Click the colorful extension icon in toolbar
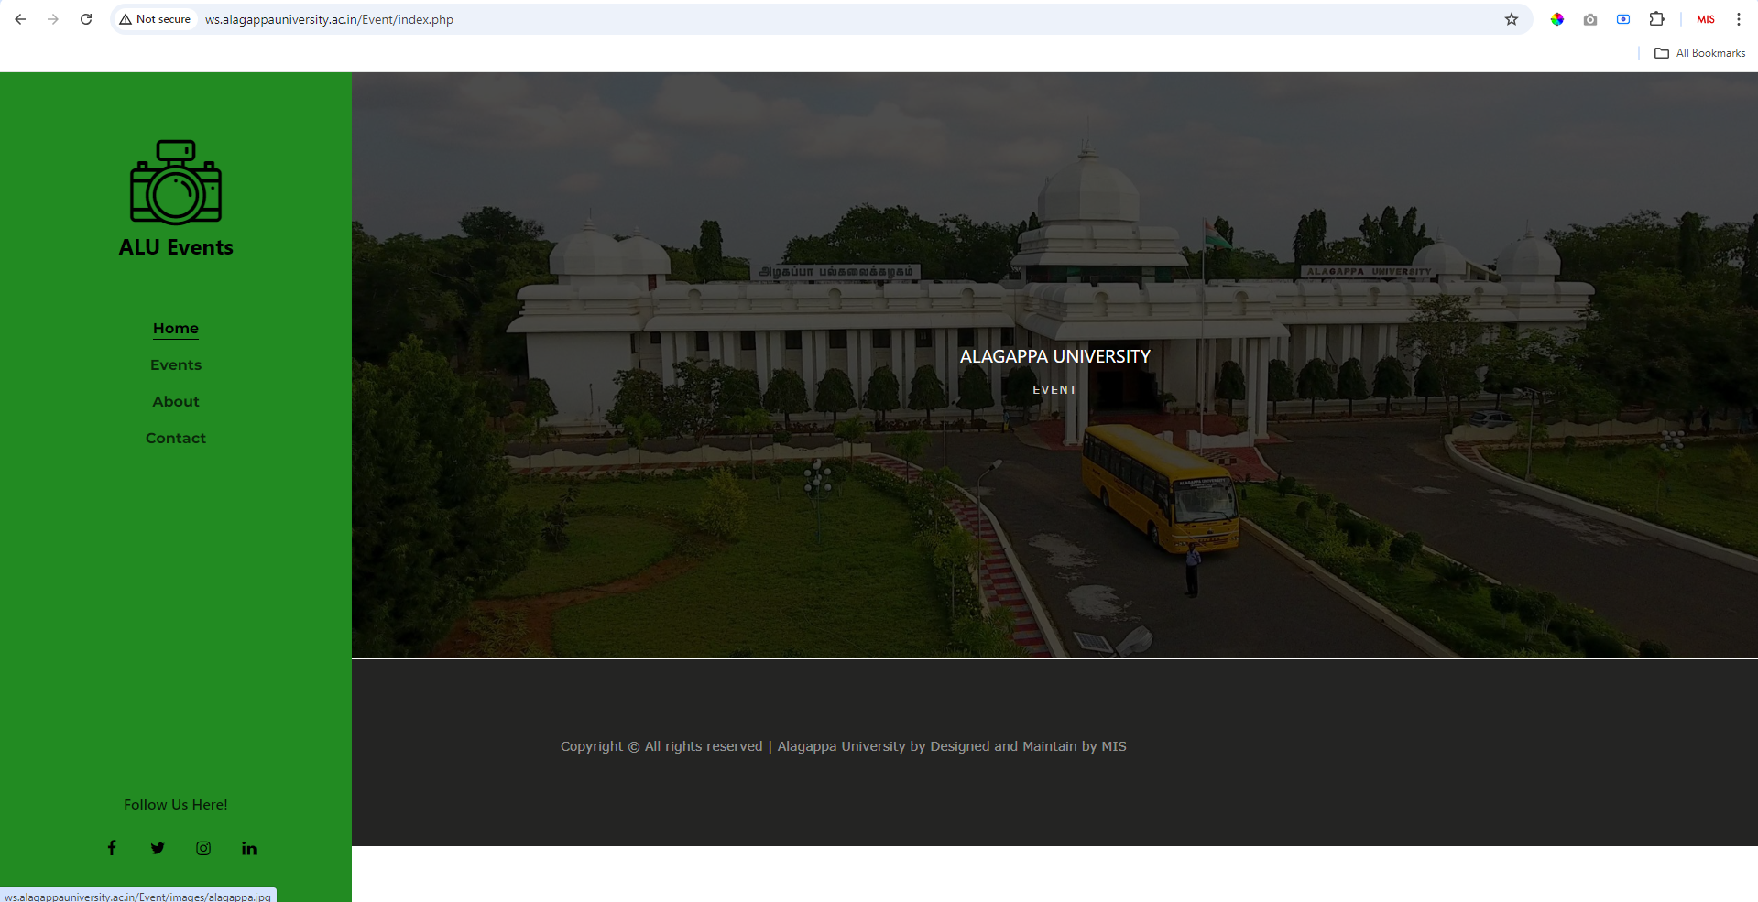The width and height of the screenshot is (1758, 902). (x=1556, y=19)
